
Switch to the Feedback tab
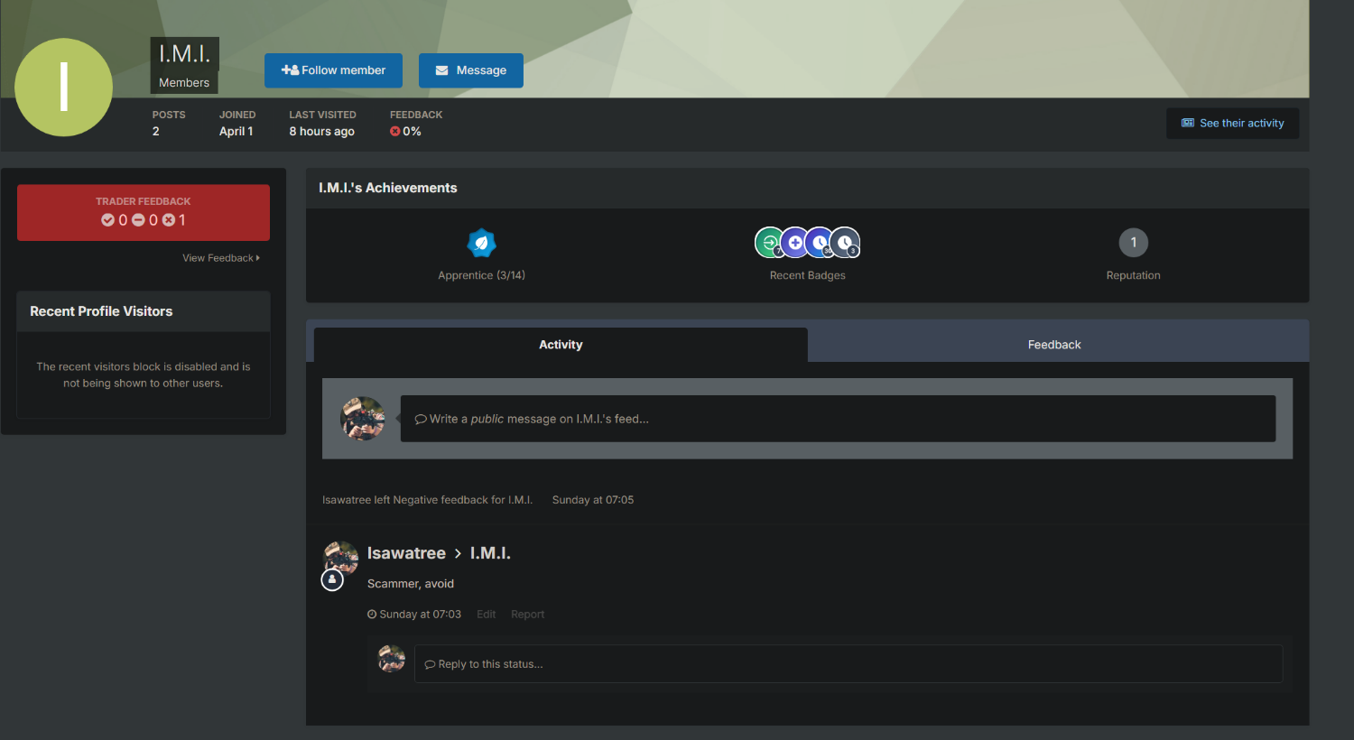[1053, 345]
